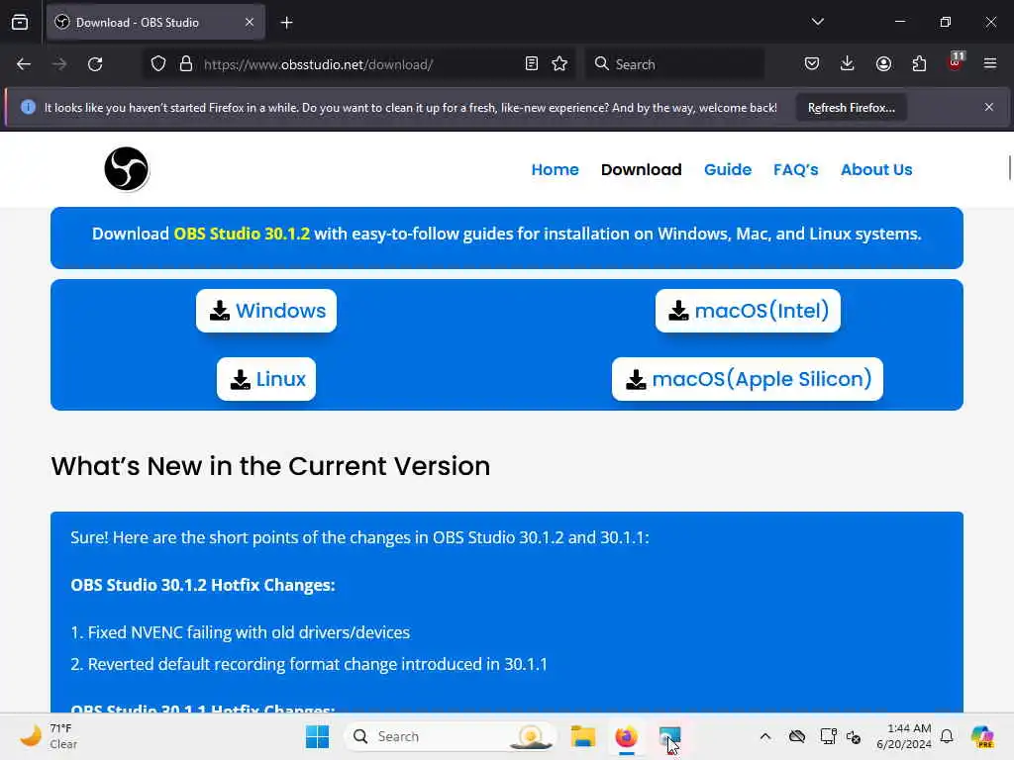Expand the list all tabs chevron

pyautogui.click(x=818, y=22)
